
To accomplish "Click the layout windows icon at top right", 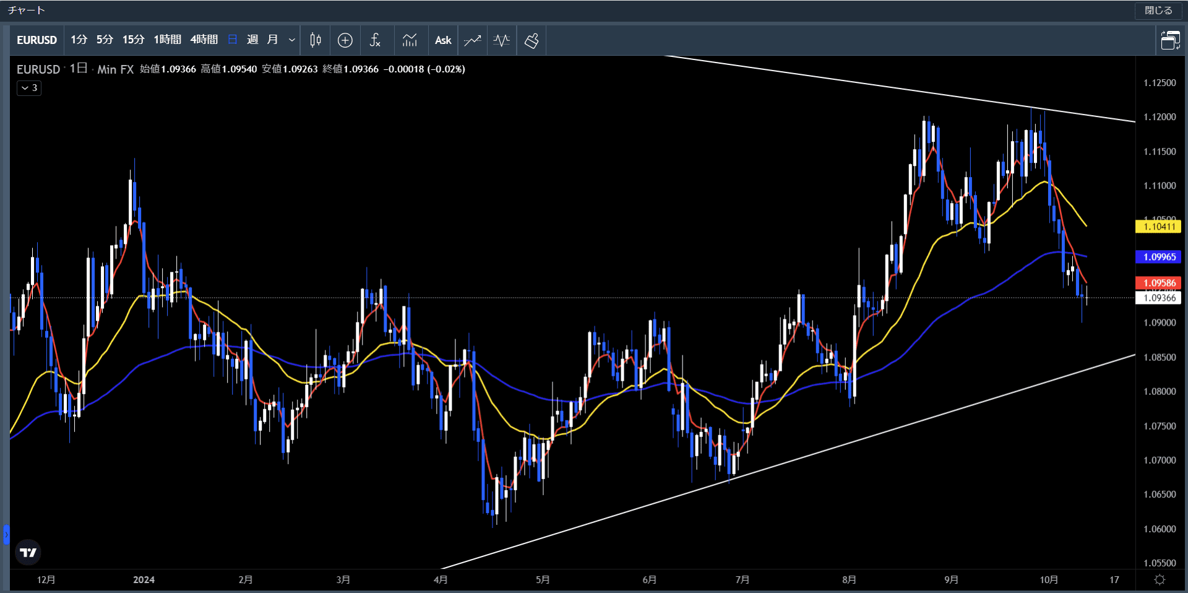I will pyautogui.click(x=1170, y=40).
